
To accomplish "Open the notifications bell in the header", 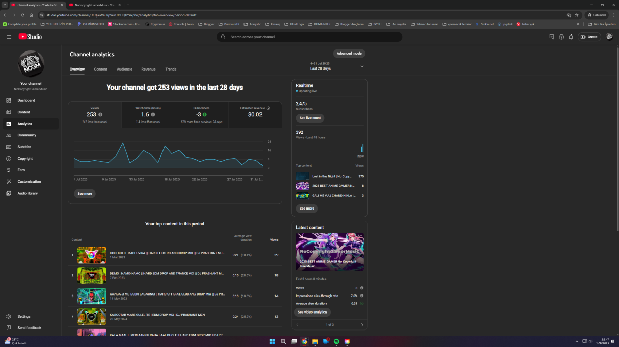I will point(571,37).
